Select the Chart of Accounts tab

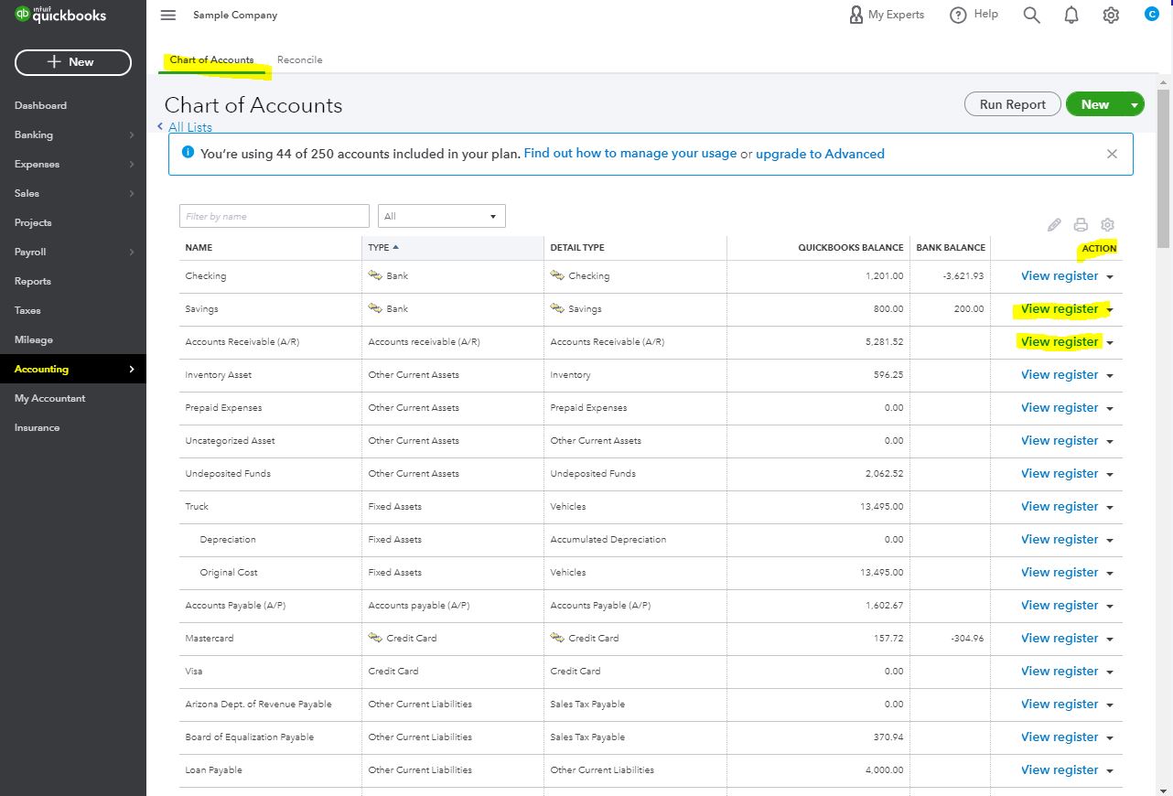pyautogui.click(x=211, y=59)
